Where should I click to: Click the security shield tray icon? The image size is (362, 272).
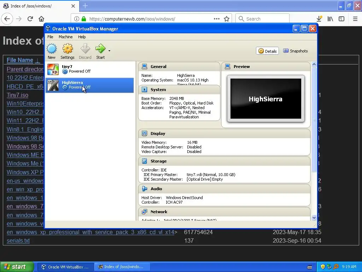[323, 267]
